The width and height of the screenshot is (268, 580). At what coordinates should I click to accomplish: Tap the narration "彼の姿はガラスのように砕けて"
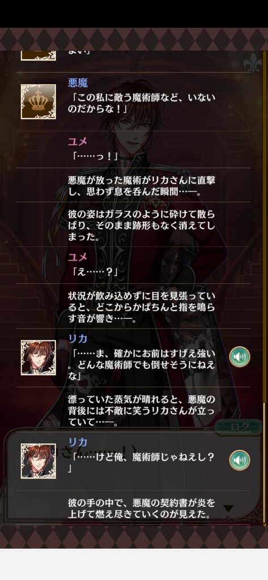(x=142, y=225)
